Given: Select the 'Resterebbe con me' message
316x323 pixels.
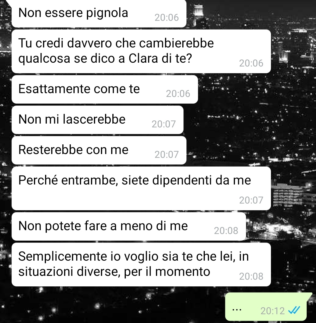Looking at the screenshot, I should click(x=99, y=151).
